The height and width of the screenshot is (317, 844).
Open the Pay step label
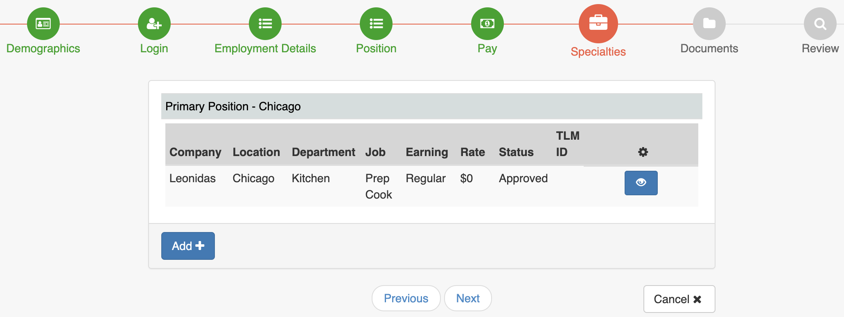pyautogui.click(x=487, y=48)
